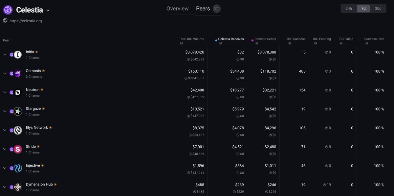Click help icon under IBC Pending
This screenshot has width=394, height=196.
click(316, 43)
